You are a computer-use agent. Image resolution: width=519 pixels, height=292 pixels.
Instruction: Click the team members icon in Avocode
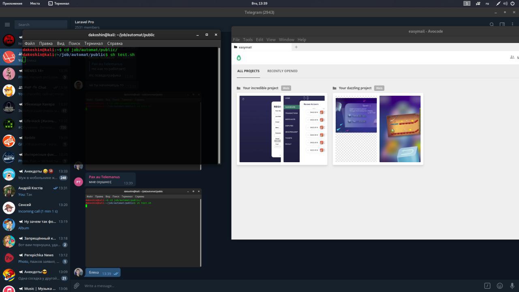[512, 57]
